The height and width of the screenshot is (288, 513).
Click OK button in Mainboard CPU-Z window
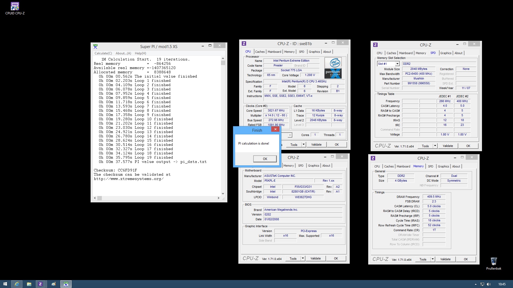pos(336,258)
